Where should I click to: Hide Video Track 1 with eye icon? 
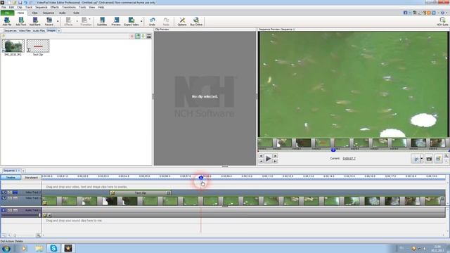point(4,198)
